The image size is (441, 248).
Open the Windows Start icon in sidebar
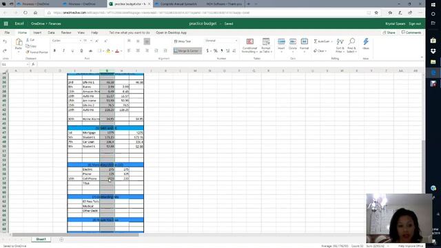(x=433, y=5)
